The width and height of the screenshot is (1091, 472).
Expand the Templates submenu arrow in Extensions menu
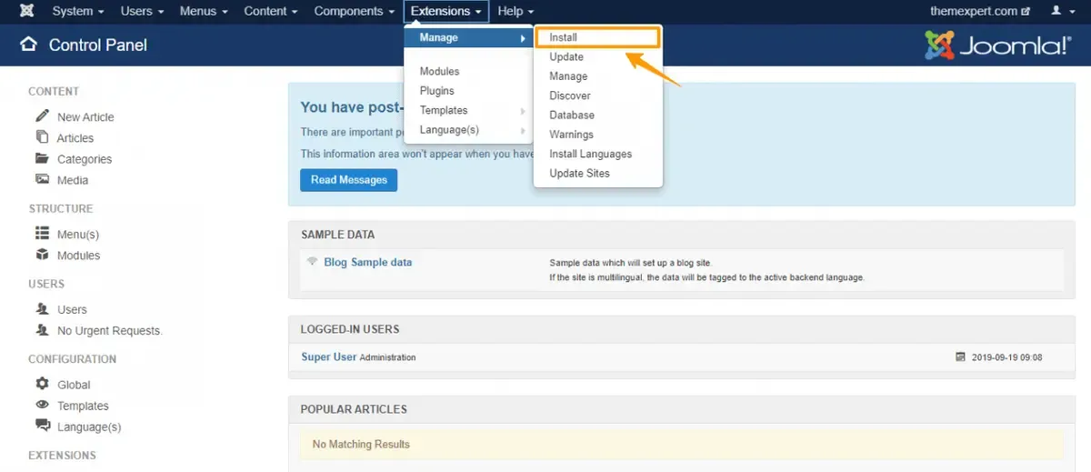523,111
